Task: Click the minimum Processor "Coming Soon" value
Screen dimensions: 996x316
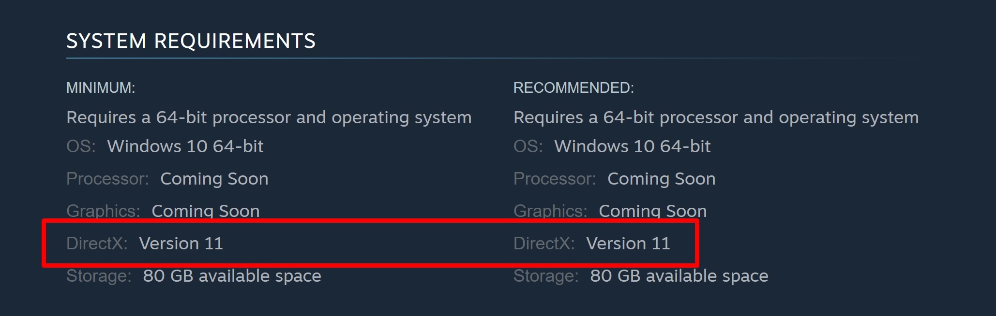Action: coord(214,179)
